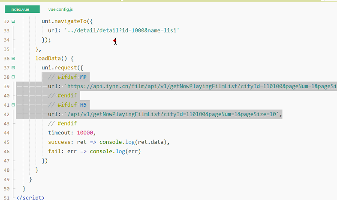Click the H5 platform keyword

(83, 105)
